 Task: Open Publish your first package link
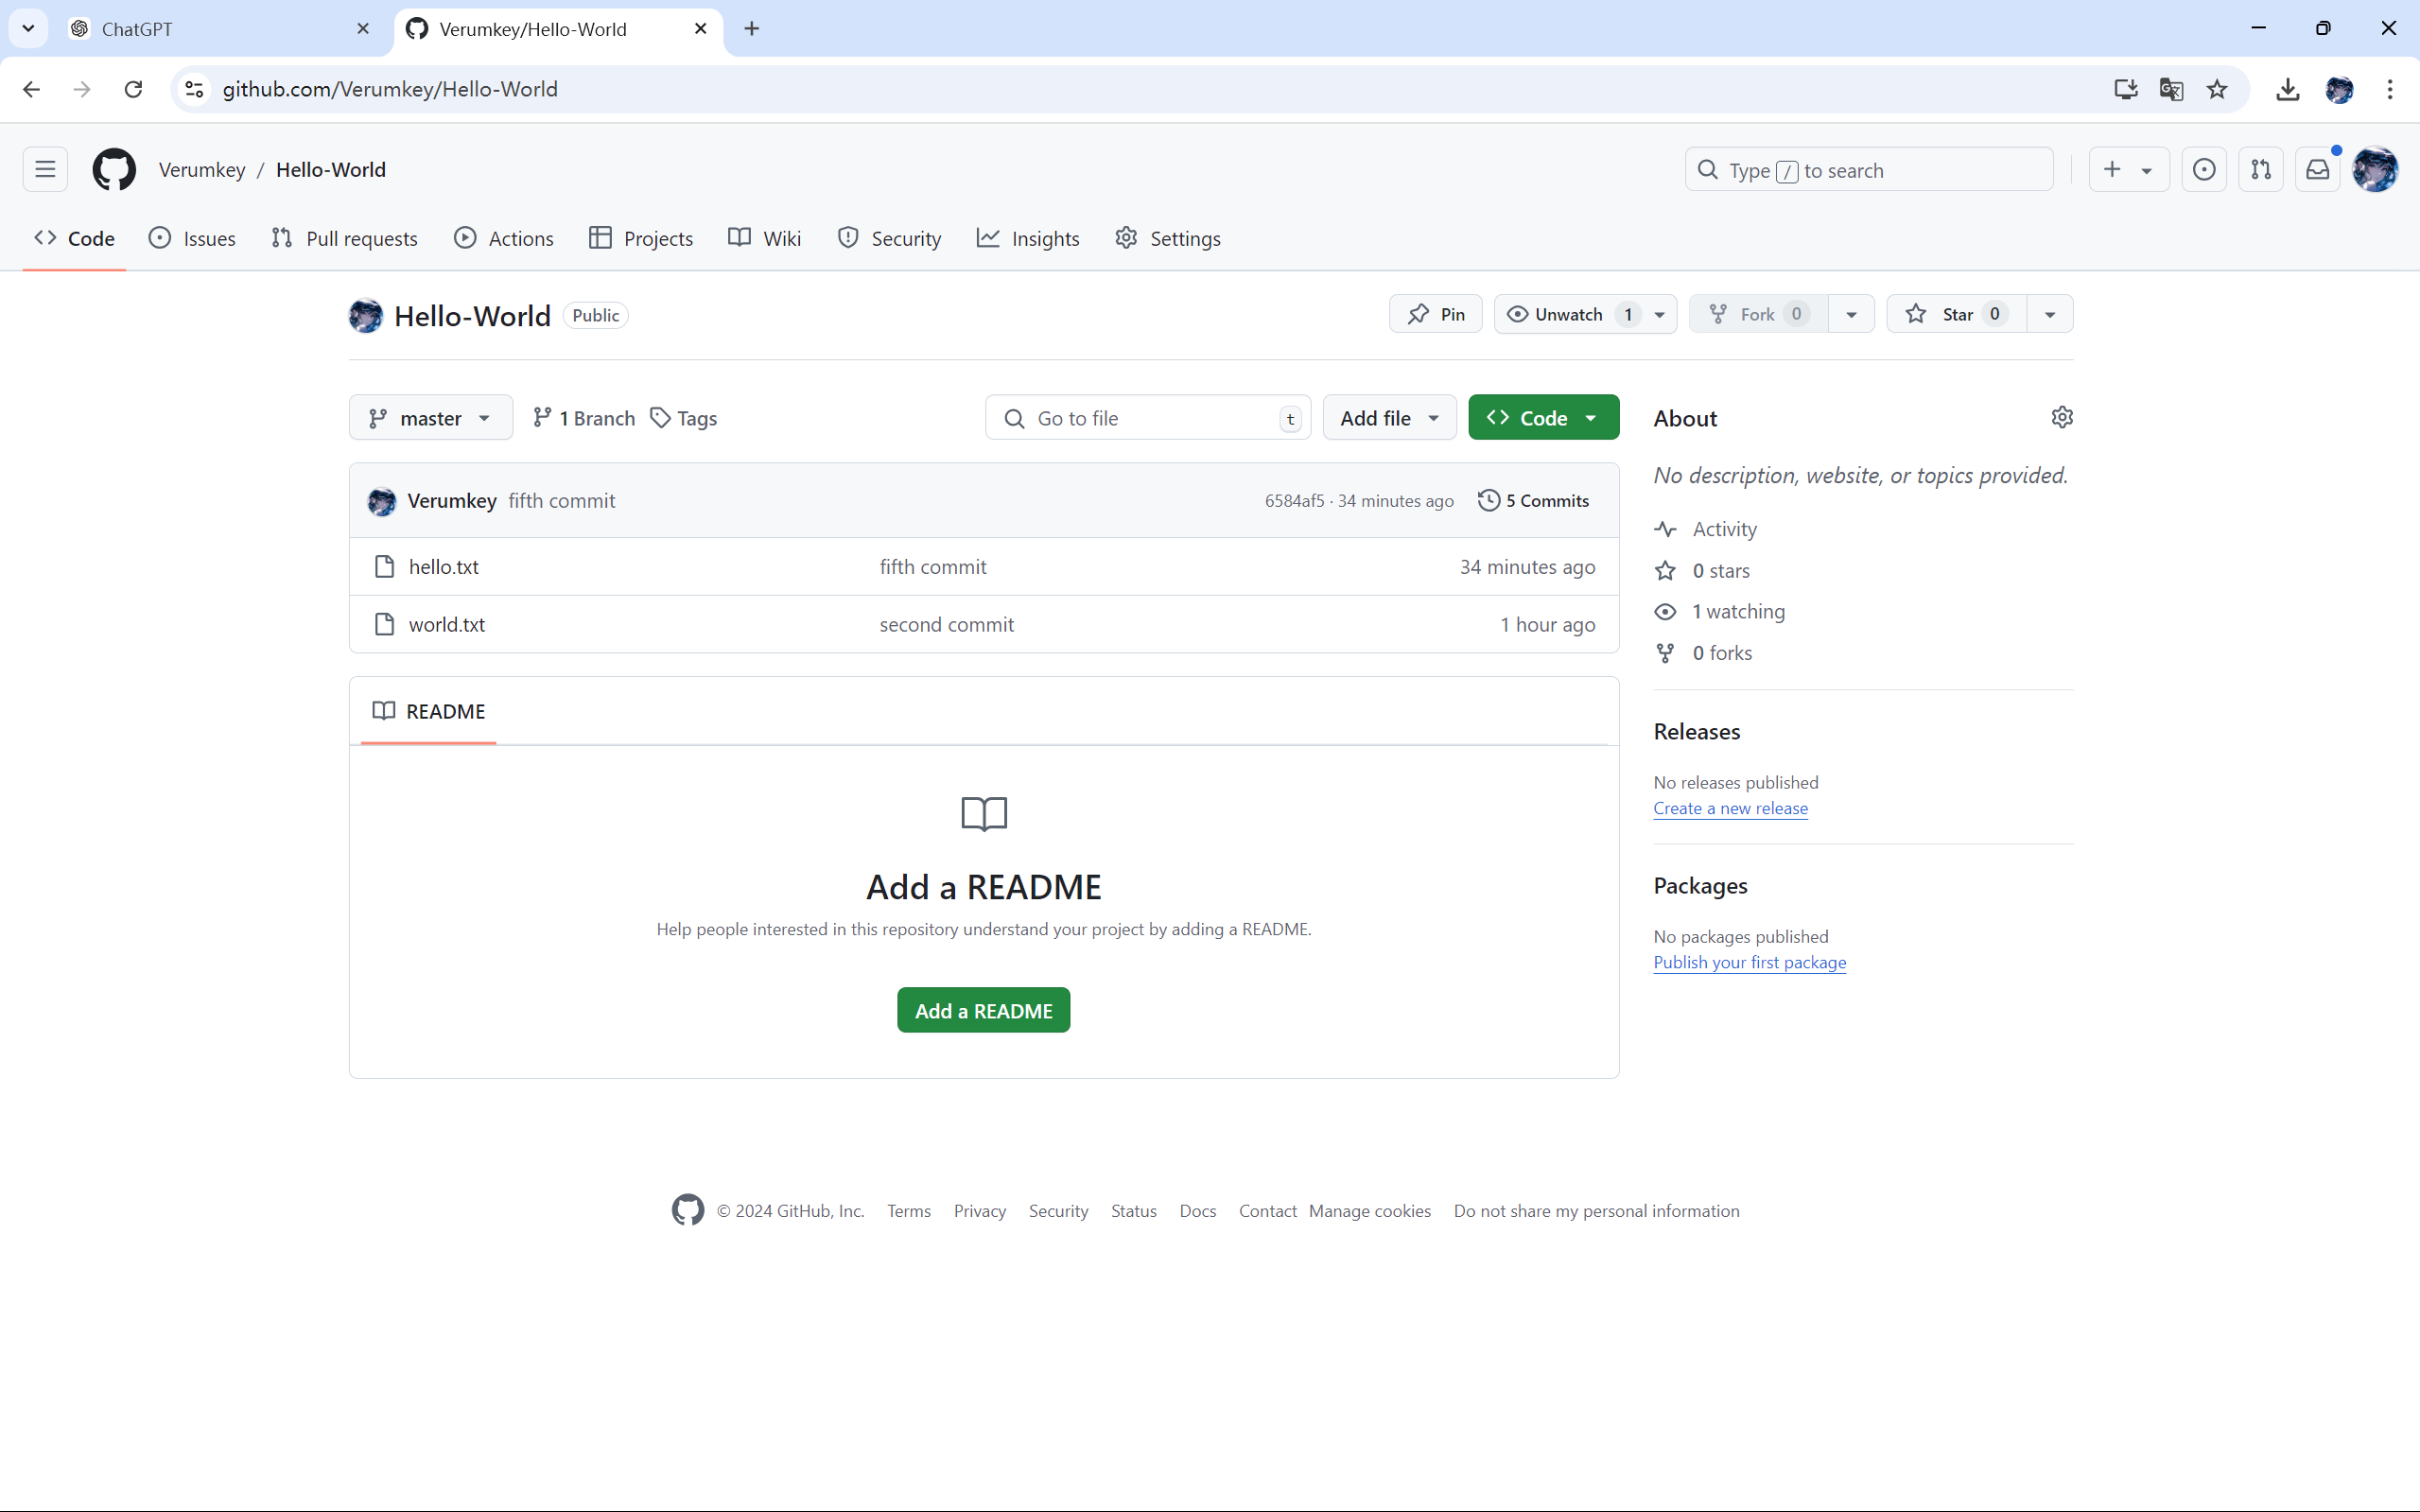[1749, 962]
